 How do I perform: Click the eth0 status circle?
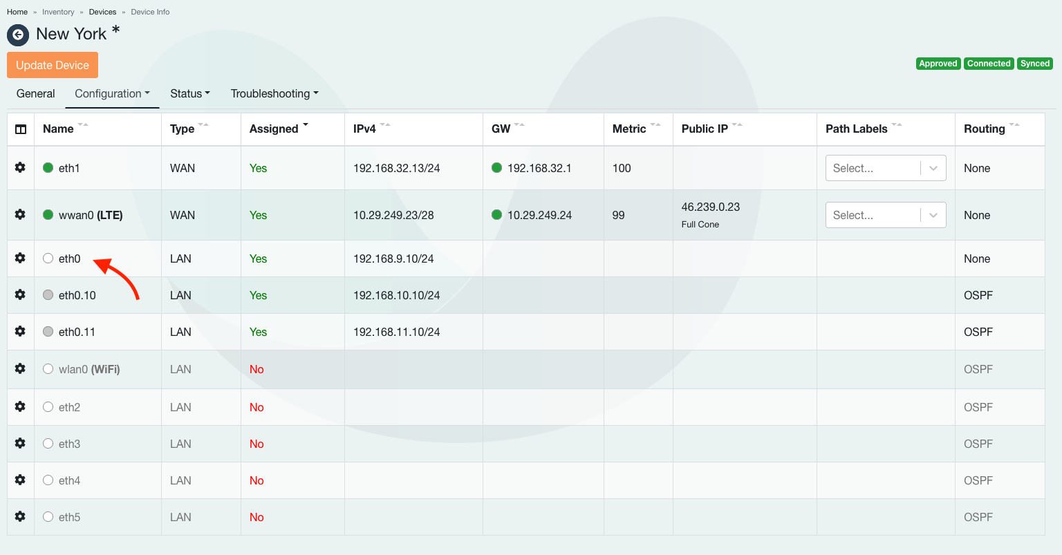(x=48, y=258)
